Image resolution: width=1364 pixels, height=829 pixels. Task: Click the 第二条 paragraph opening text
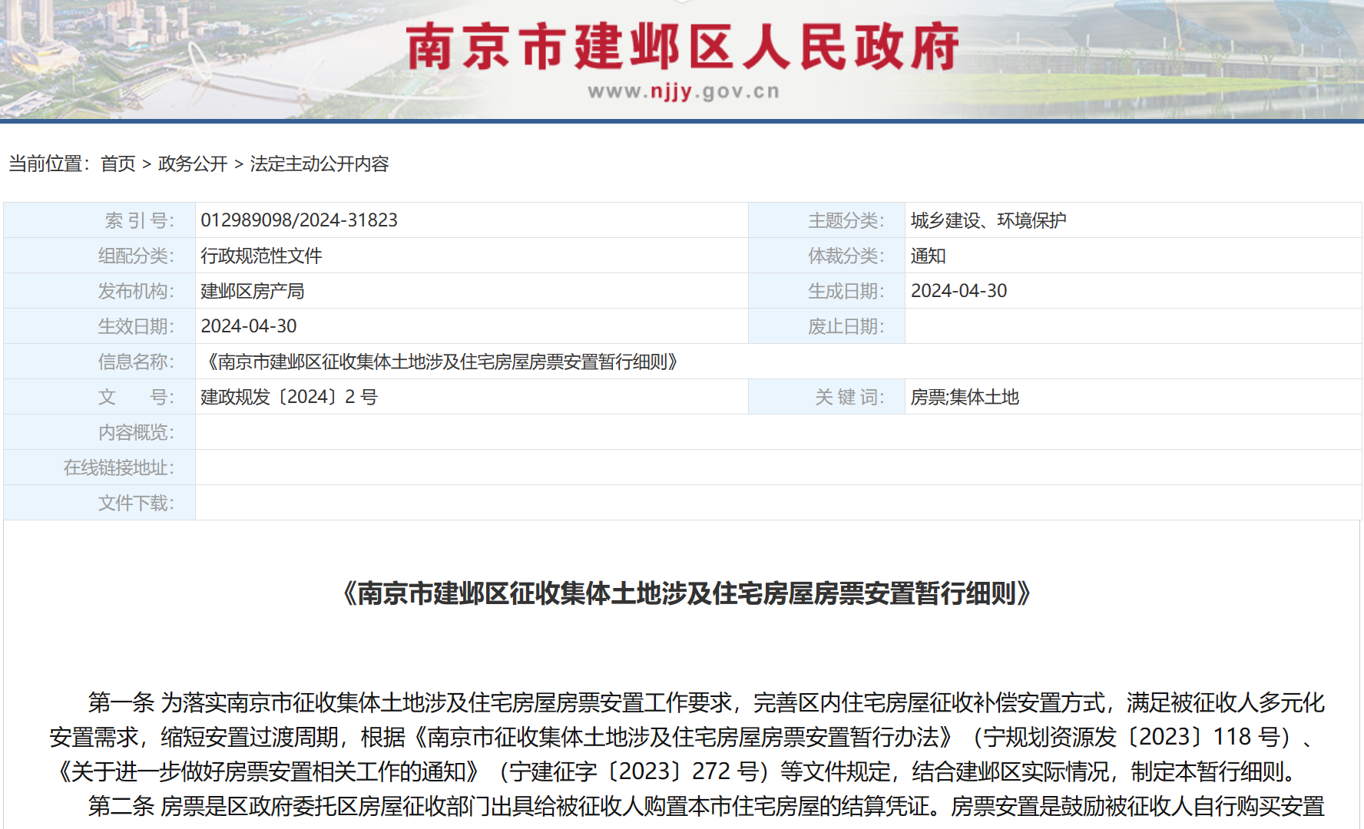(121, 806)
